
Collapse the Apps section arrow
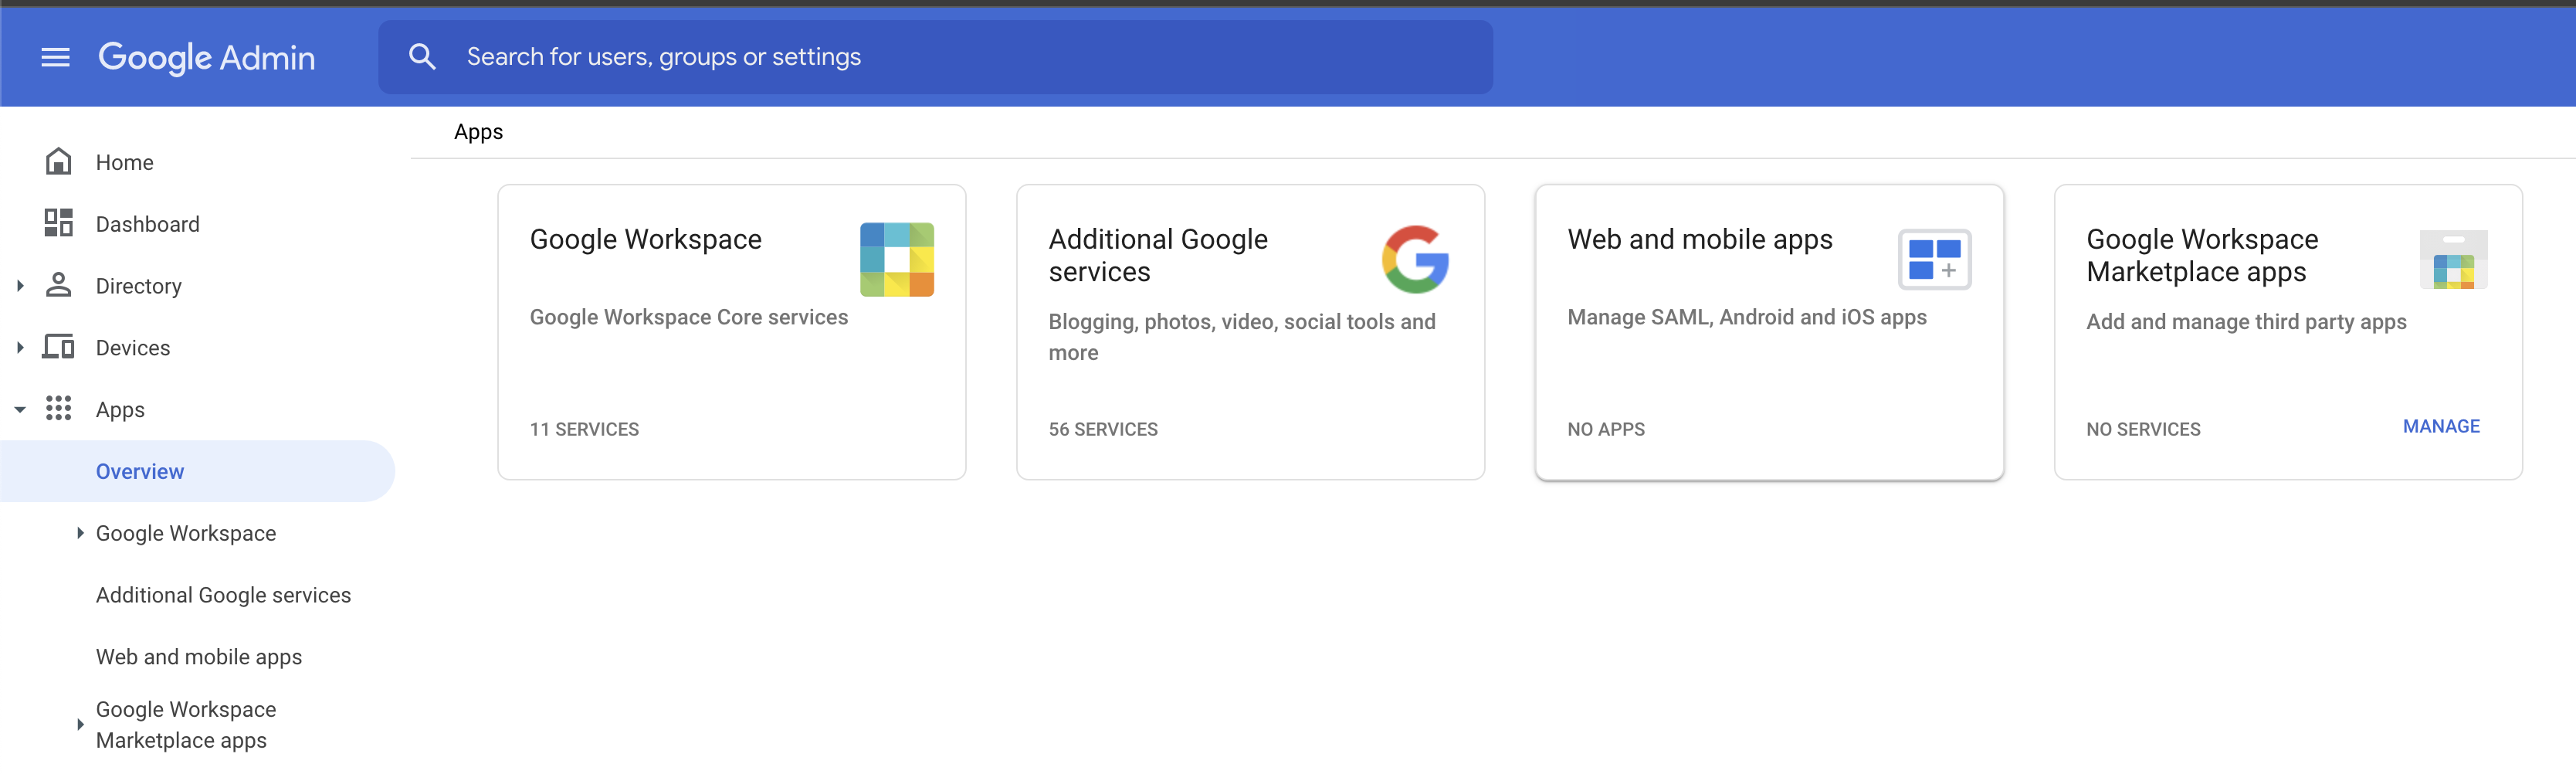20,410
